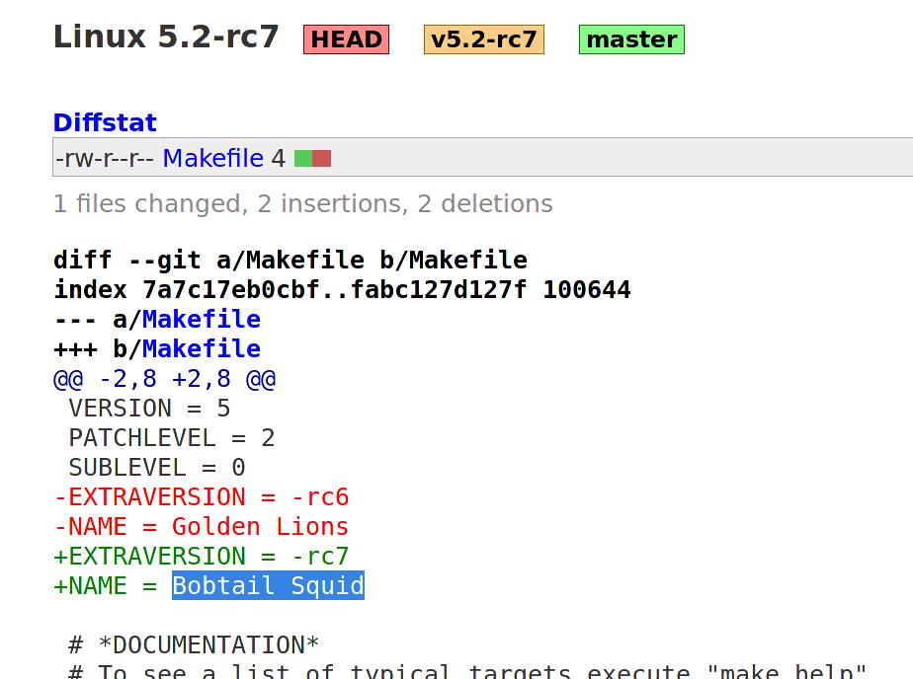Open the Diffstat heading link
Viewport: 913px width, 679px height.
(105, 122)
